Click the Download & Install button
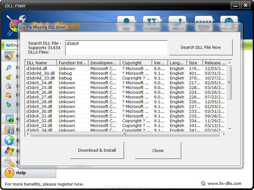The image size is (254, 190). tap(97, 150)
